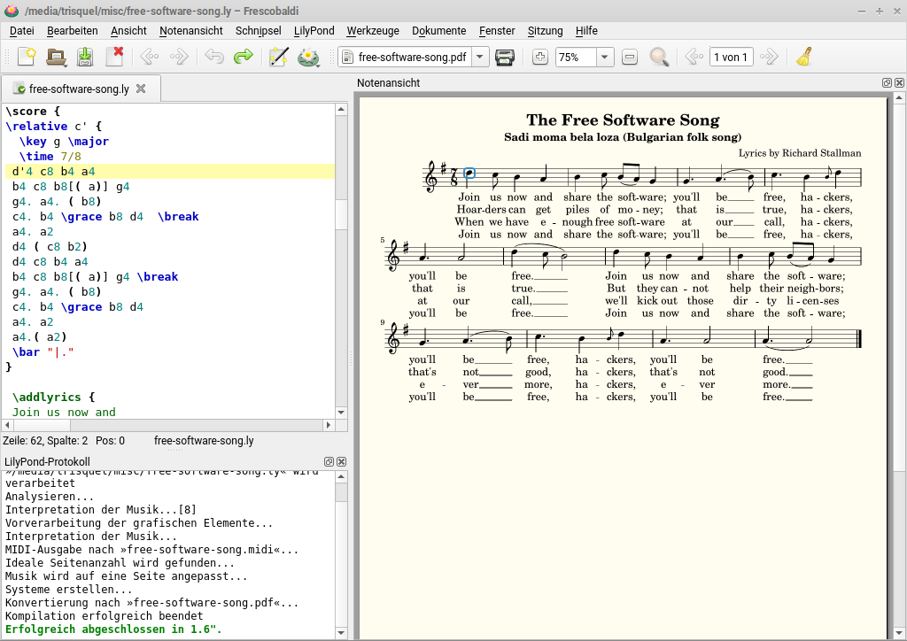
Task: Click the highlighted first note in the score
Action: point(469,173)
